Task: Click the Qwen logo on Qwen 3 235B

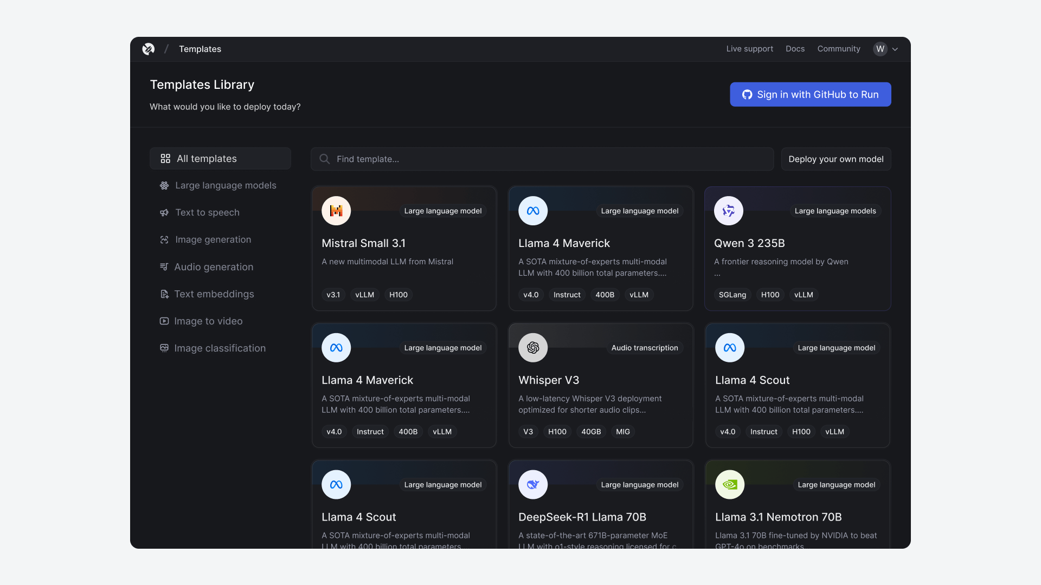Action: point(729,211)
